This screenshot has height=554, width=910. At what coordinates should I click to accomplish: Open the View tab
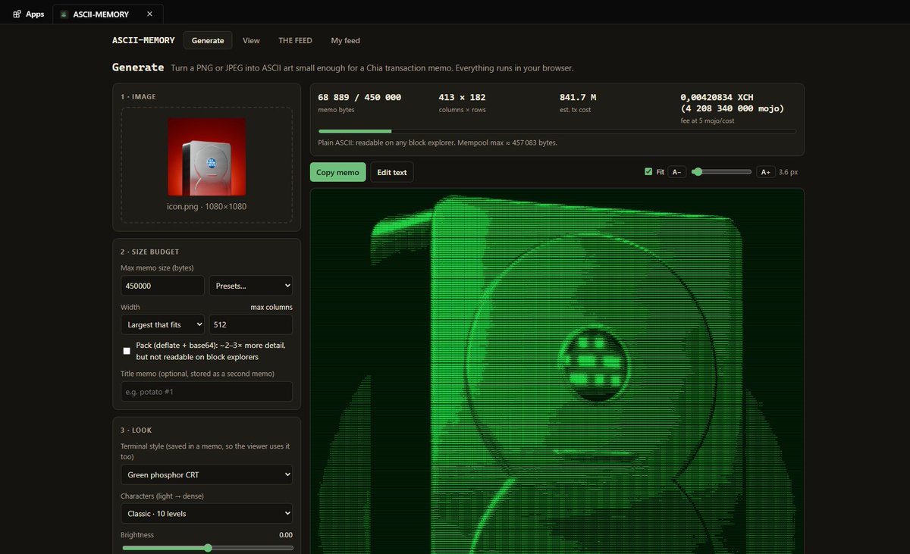(251, 40)
